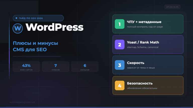
Task: Click 'зависит от темы и кеша' subtitle
Action: tap(141, 68)
